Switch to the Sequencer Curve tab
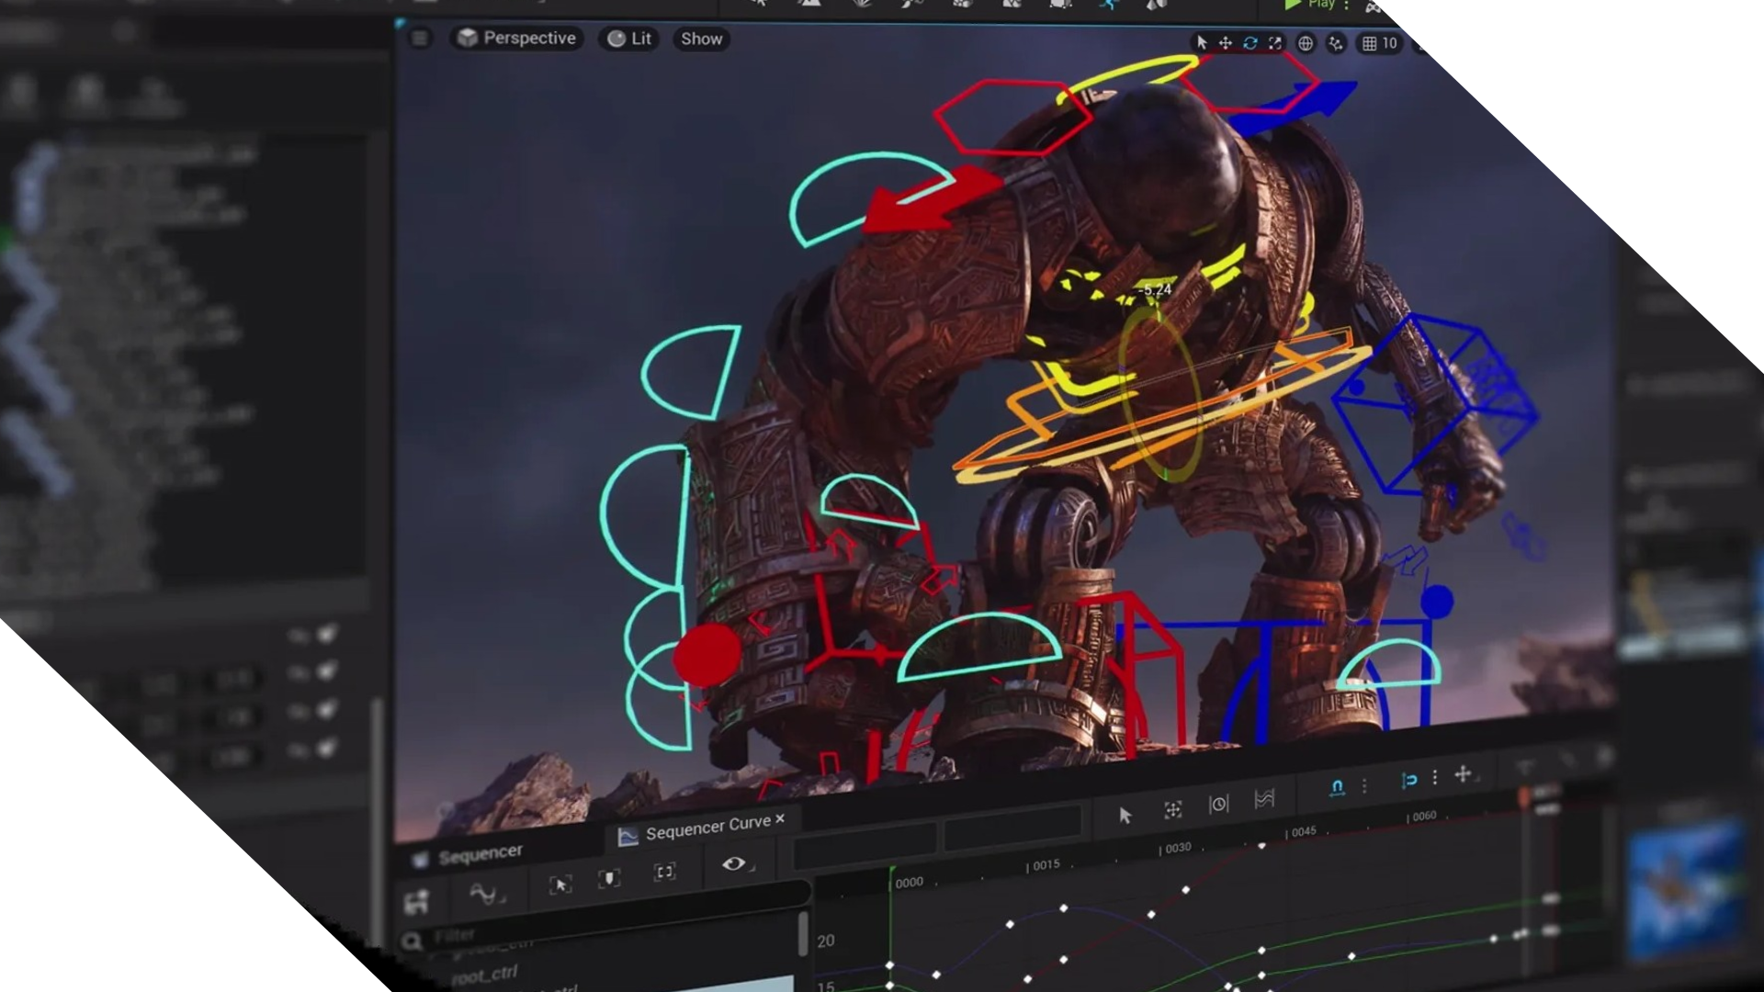The image size is (1764, 992). pos(706,828)
